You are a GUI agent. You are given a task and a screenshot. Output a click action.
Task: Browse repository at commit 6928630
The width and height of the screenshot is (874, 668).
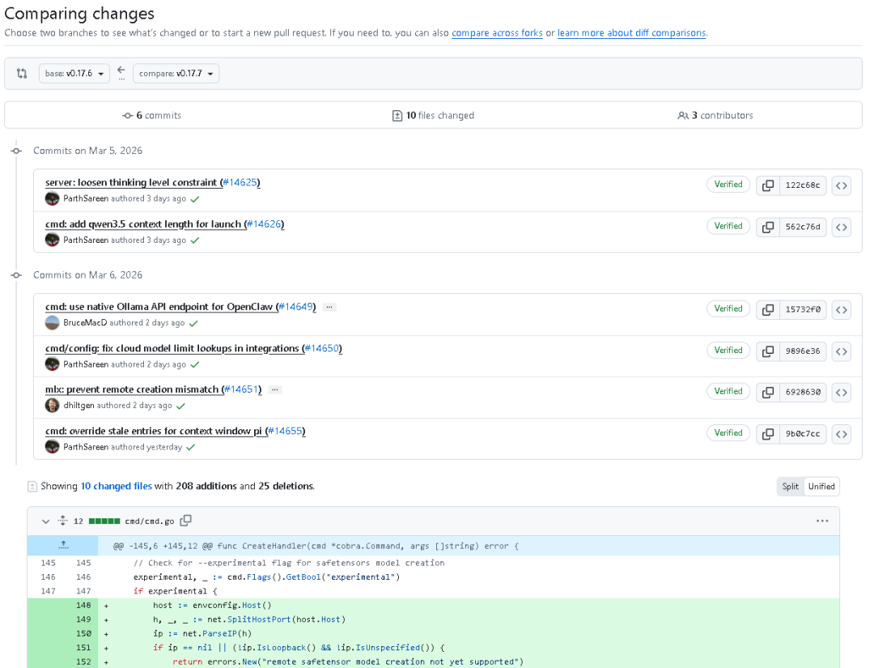[842, 393]
